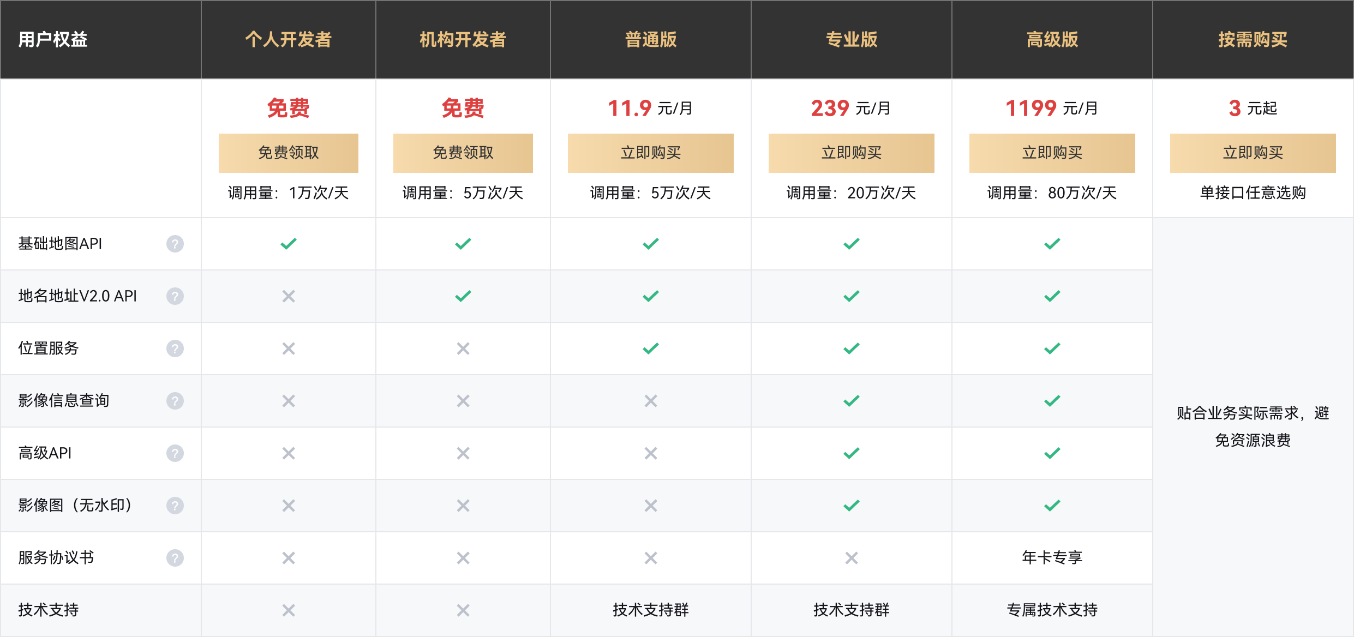Click 免费领取 for 机构开发者

click(463, 153)
